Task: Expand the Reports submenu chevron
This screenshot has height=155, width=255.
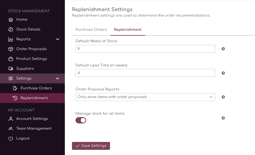Action: pos(57,39)
